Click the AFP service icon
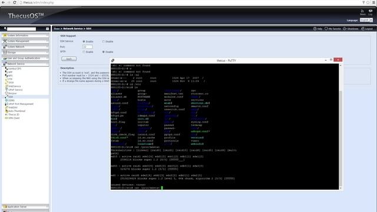The width and height of the screenshot is (377, 212). pos(6,72)
